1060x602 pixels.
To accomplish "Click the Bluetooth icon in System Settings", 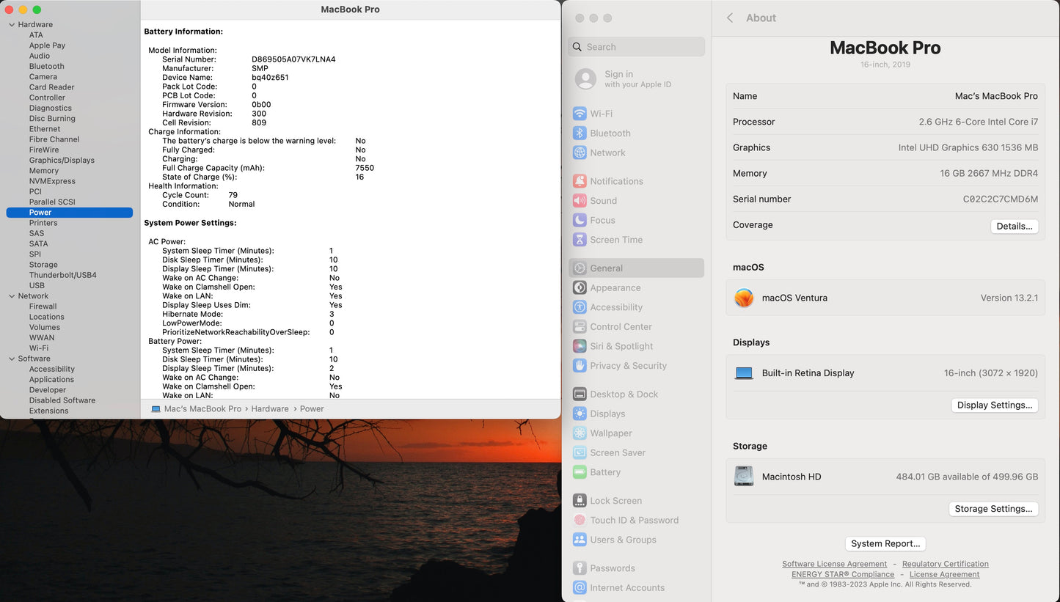I will 580,133.
